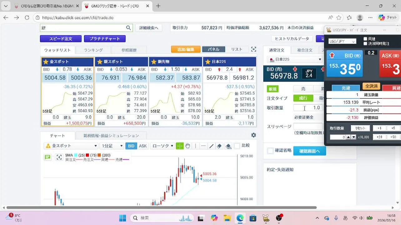Open Microsoft Edge from the taskbar
This screenshot has width=401, height=225.
pos(240,218)
